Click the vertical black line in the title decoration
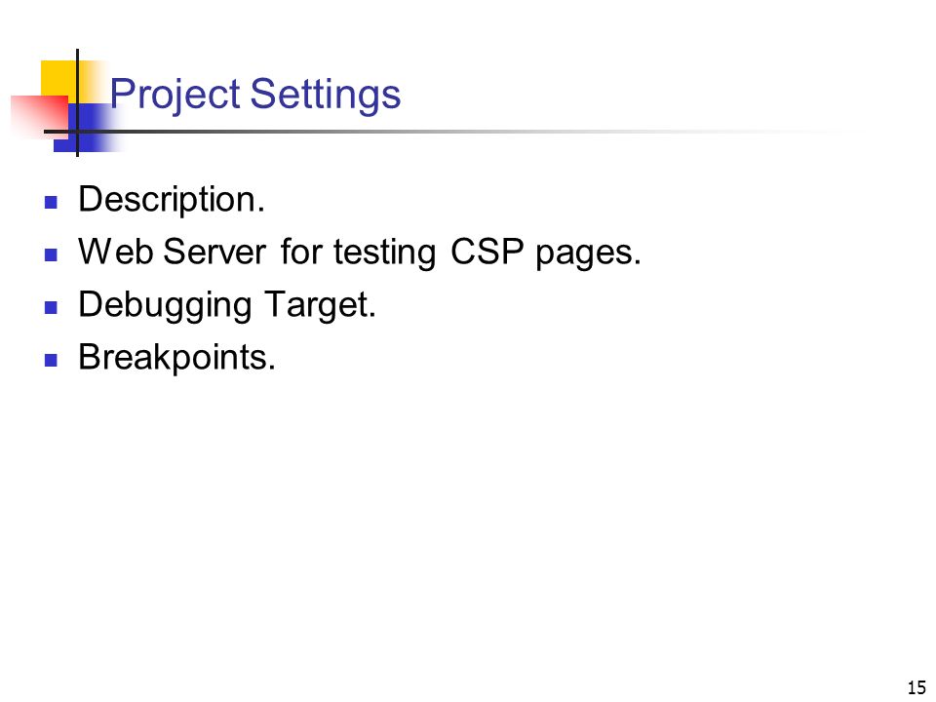The width and height of the screenshot is (936, 702). coord(78,102)
